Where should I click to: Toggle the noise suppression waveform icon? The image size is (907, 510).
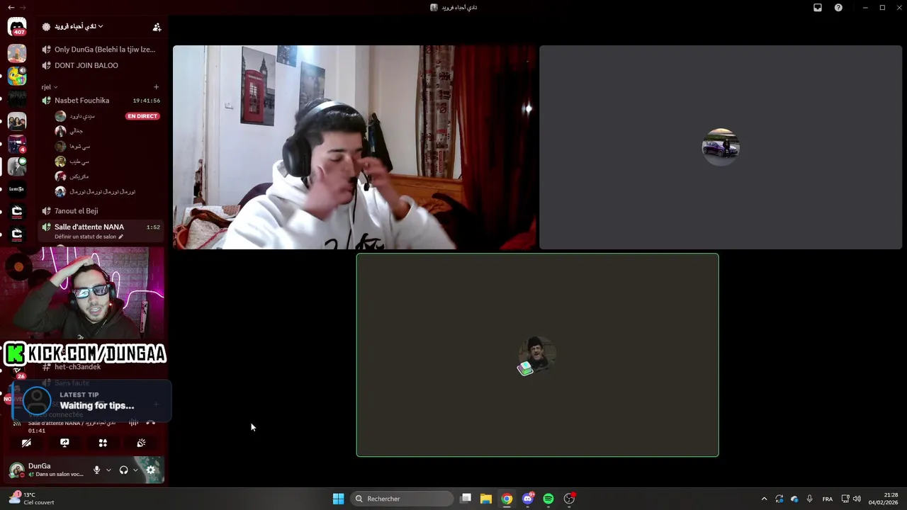coord(133,423)
